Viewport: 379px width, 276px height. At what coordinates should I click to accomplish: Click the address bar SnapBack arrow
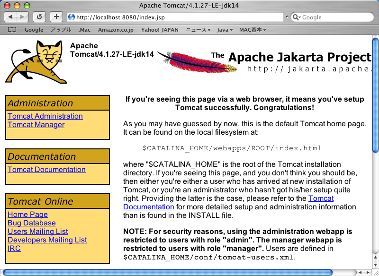tap(287, 17)
